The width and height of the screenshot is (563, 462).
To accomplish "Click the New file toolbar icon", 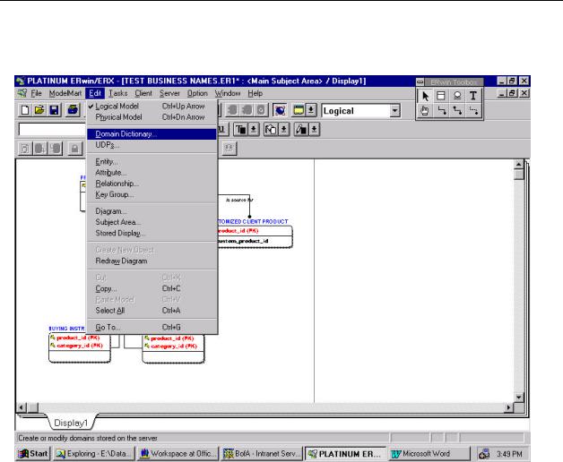I will pyautogui.click(x=25, y=110).
